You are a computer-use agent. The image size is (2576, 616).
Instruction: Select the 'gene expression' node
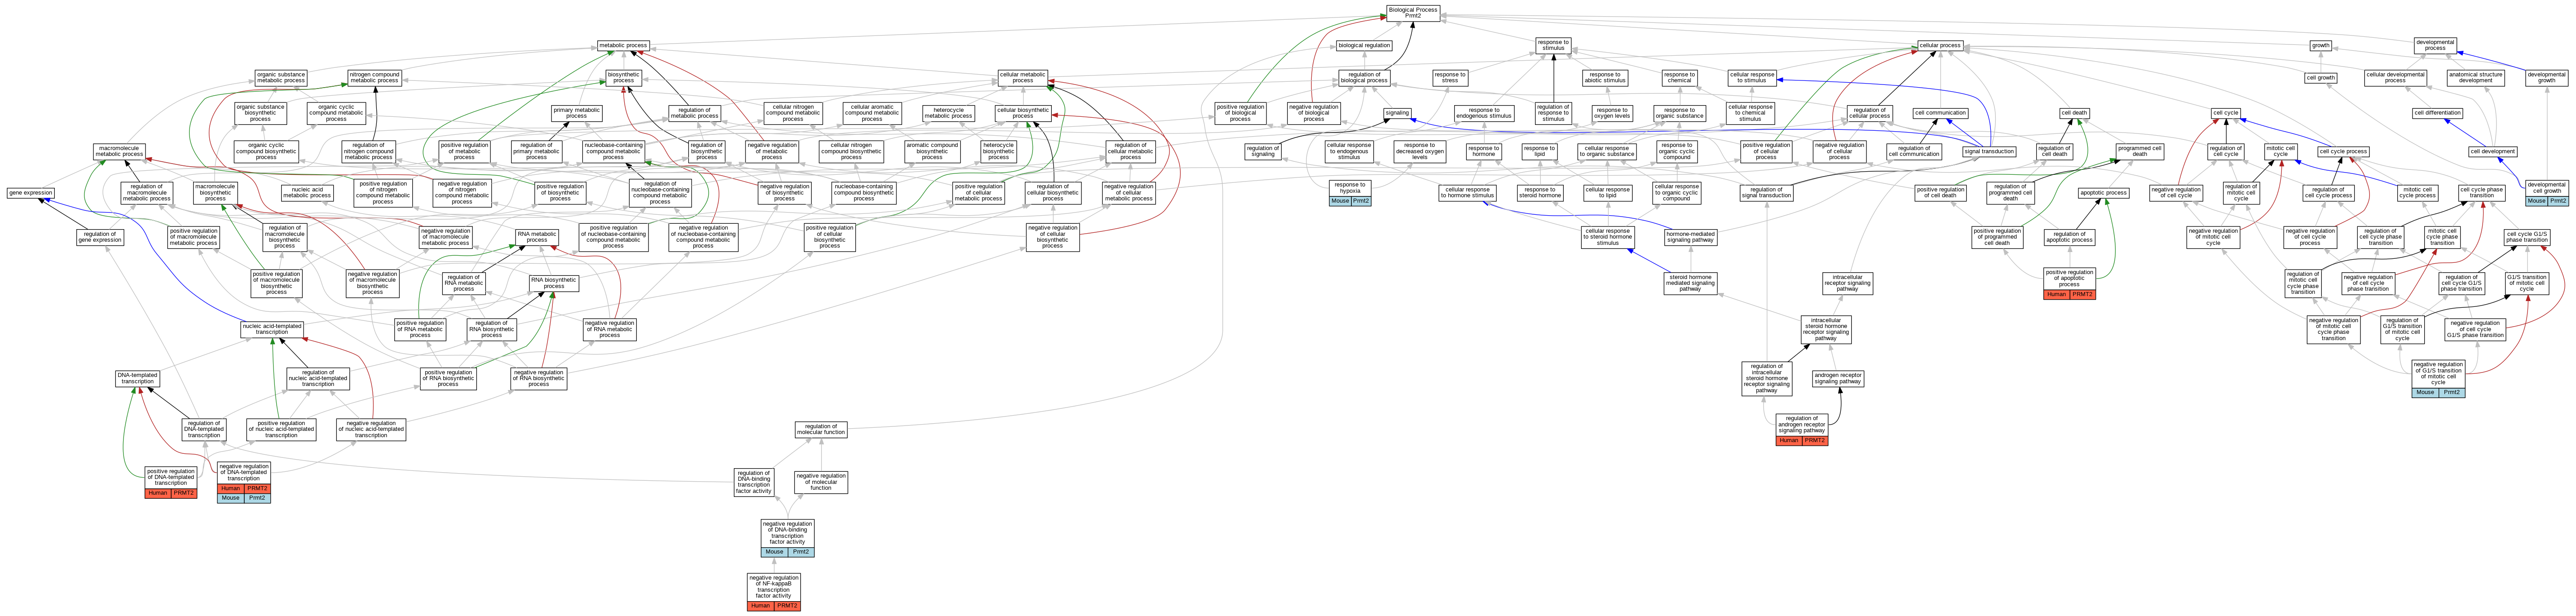[30, 193]
